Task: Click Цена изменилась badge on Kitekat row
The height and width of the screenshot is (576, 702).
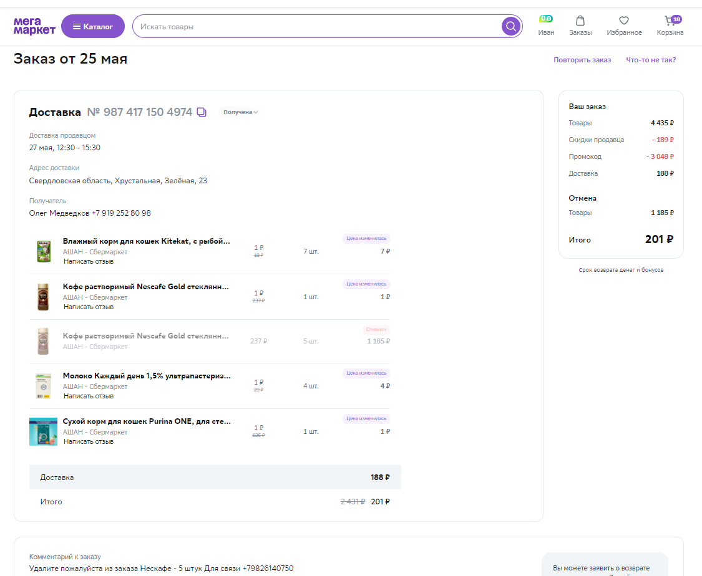Action: pyautogui.click(x=366, y=238)
